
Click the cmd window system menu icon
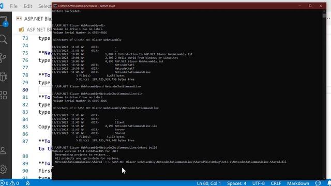click(55, 6)
